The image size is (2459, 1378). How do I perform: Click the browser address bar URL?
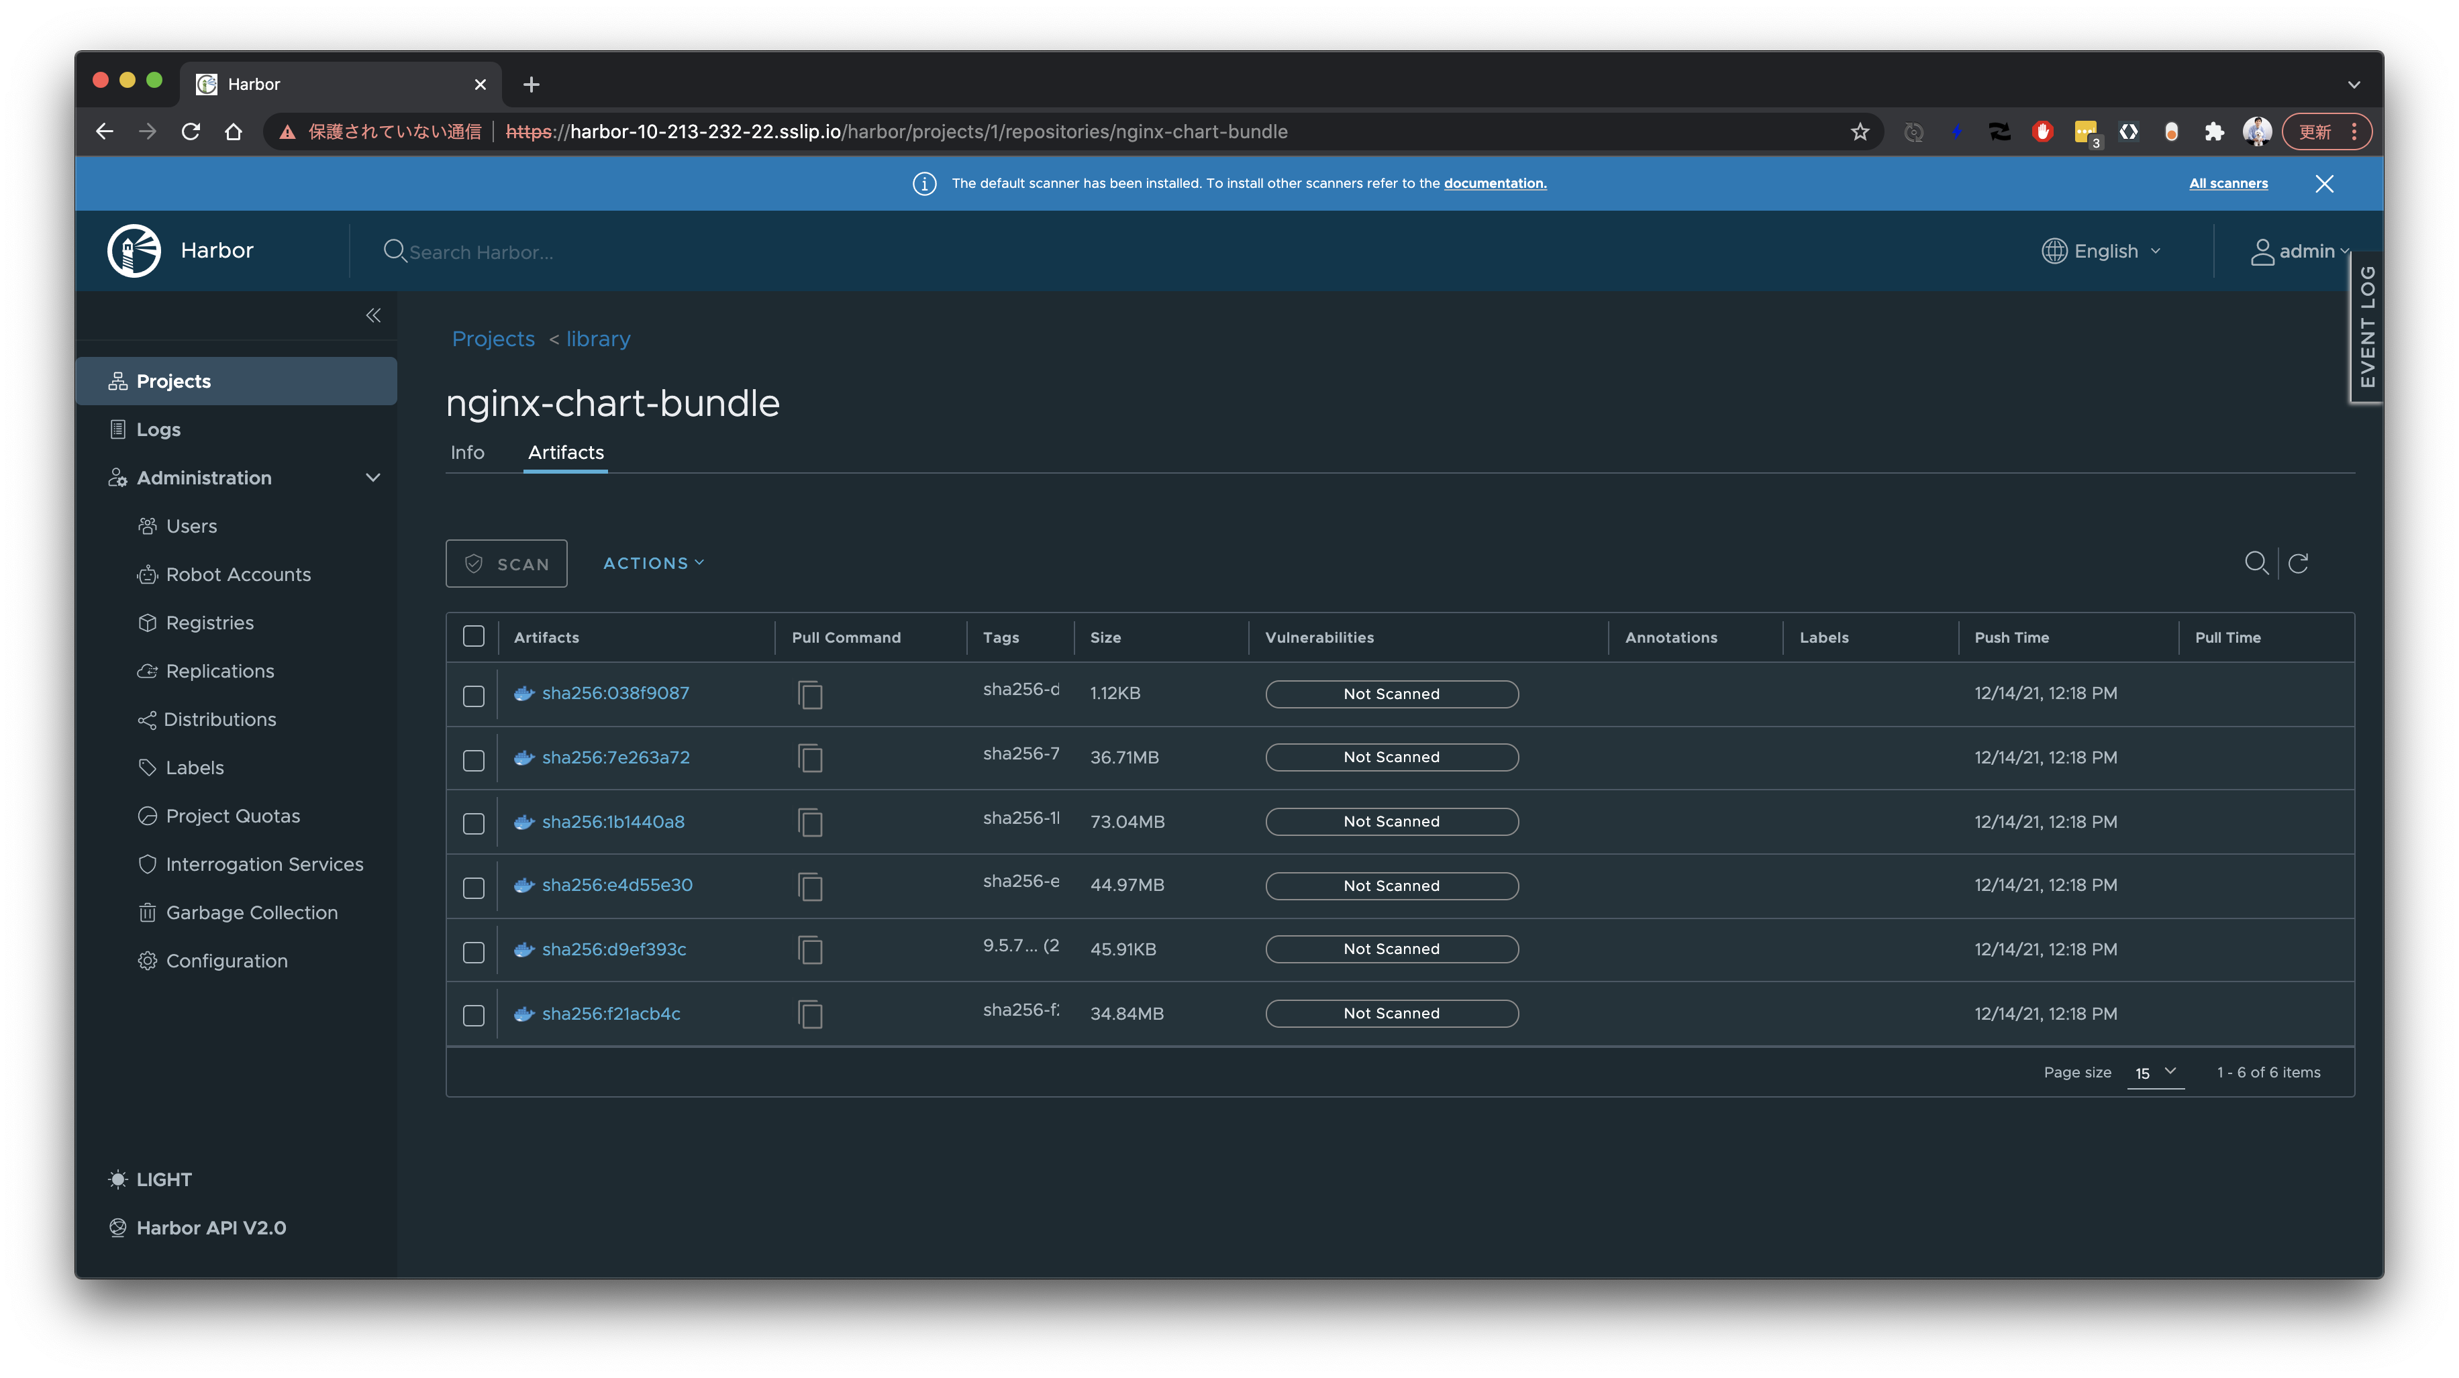(895, 131)
